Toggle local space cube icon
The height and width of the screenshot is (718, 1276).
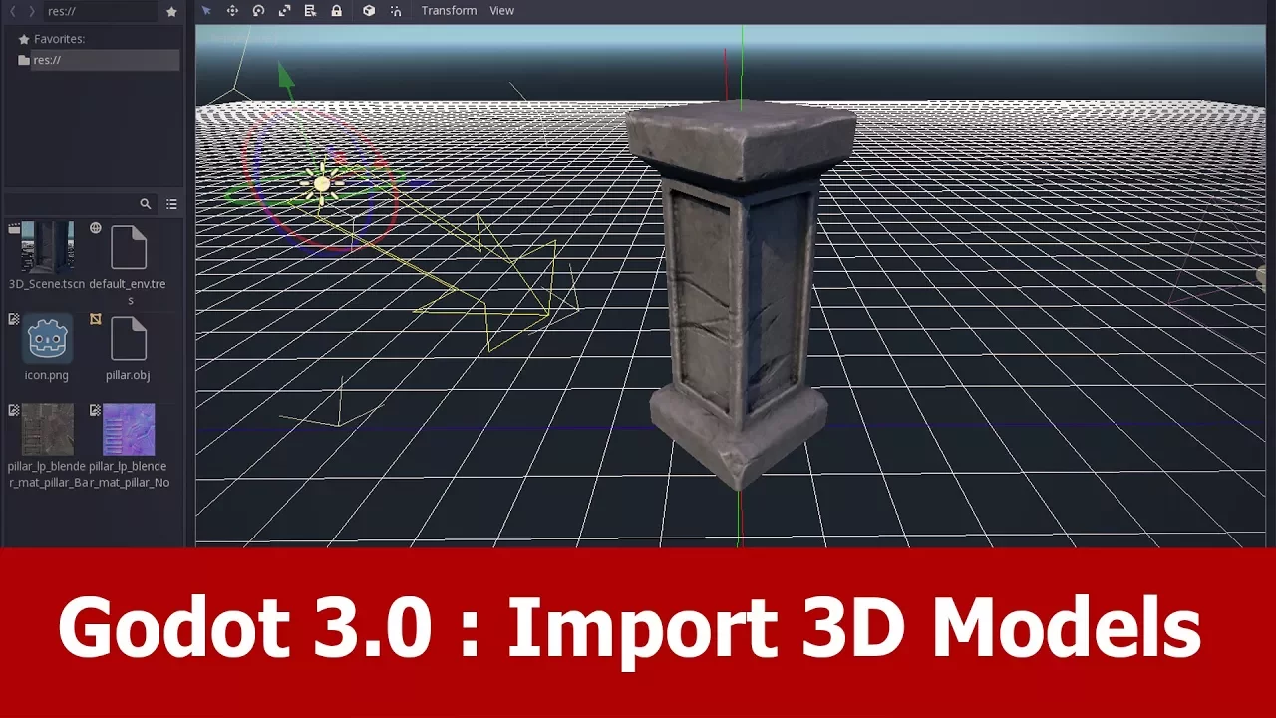pos(369,10)
